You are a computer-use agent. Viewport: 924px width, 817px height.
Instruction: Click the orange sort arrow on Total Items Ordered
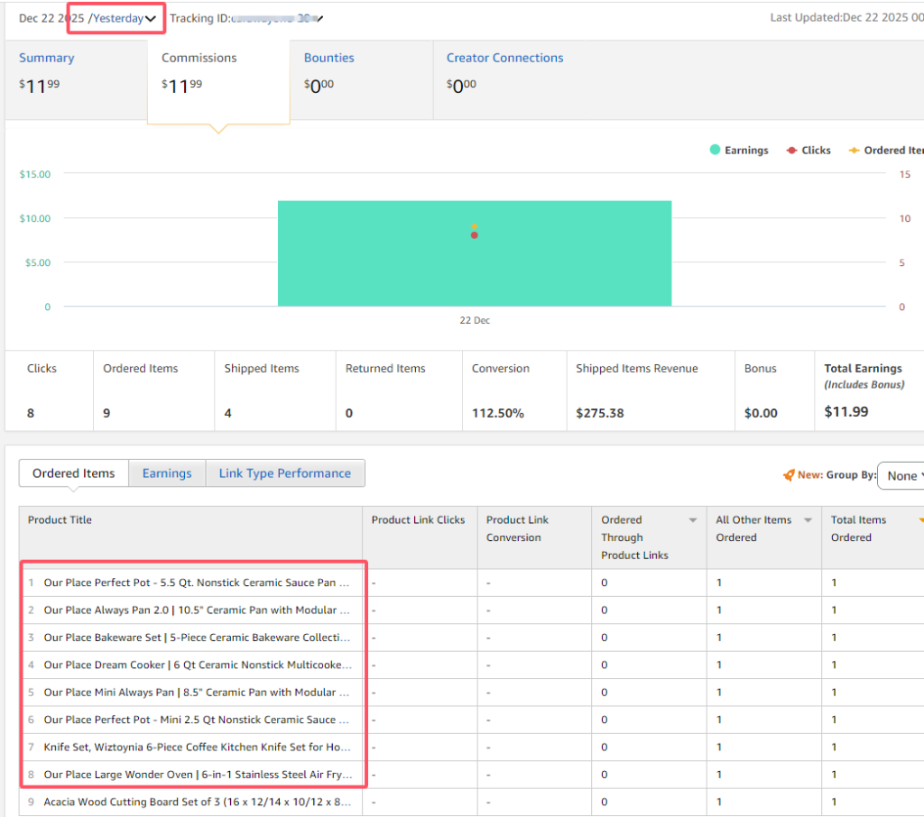pyautogui.click(x=919, y=520)
